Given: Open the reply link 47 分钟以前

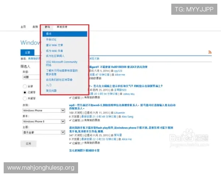Looking at the screenshot, I should pos(99,74).
